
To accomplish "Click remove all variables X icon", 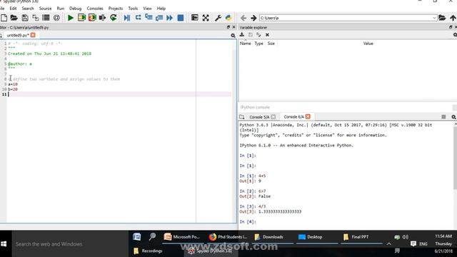I will click(x=267, y=35).
